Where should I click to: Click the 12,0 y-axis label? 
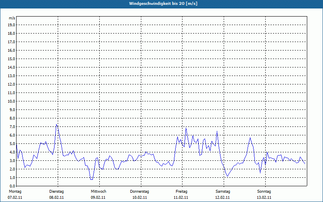[x=11, y=84]
